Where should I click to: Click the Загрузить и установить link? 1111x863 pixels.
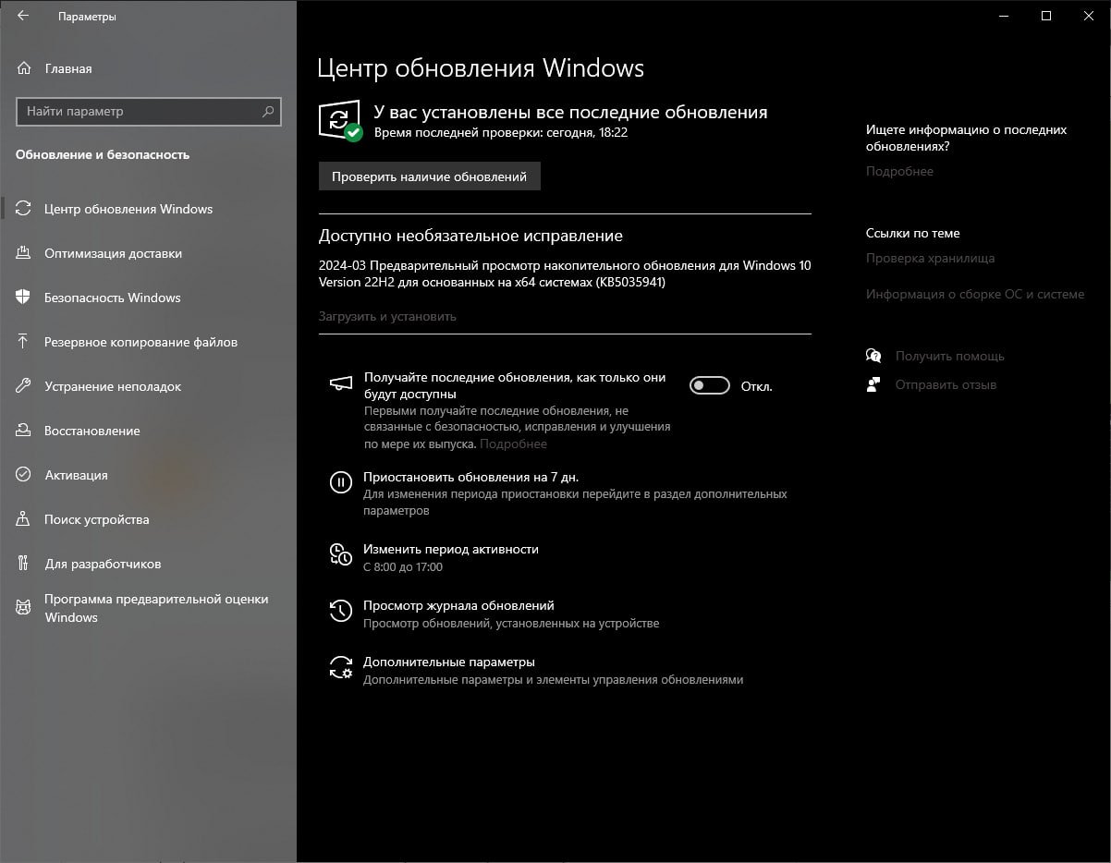tap(387, 316)
